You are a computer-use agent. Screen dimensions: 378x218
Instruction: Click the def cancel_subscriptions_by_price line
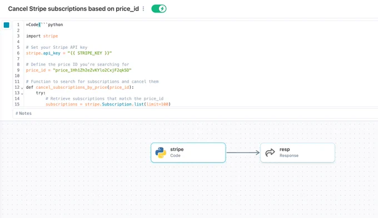(x=80, y=87)
